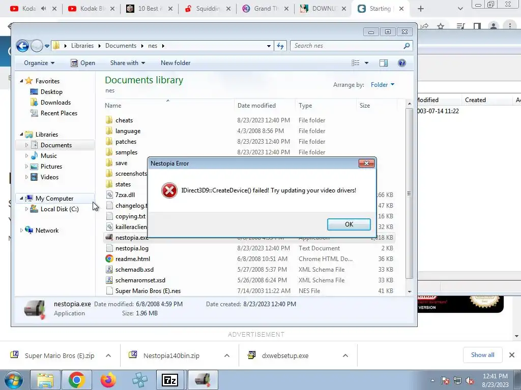Open the Explorer help icon
The image size is (521, 390).
(402, 63)
